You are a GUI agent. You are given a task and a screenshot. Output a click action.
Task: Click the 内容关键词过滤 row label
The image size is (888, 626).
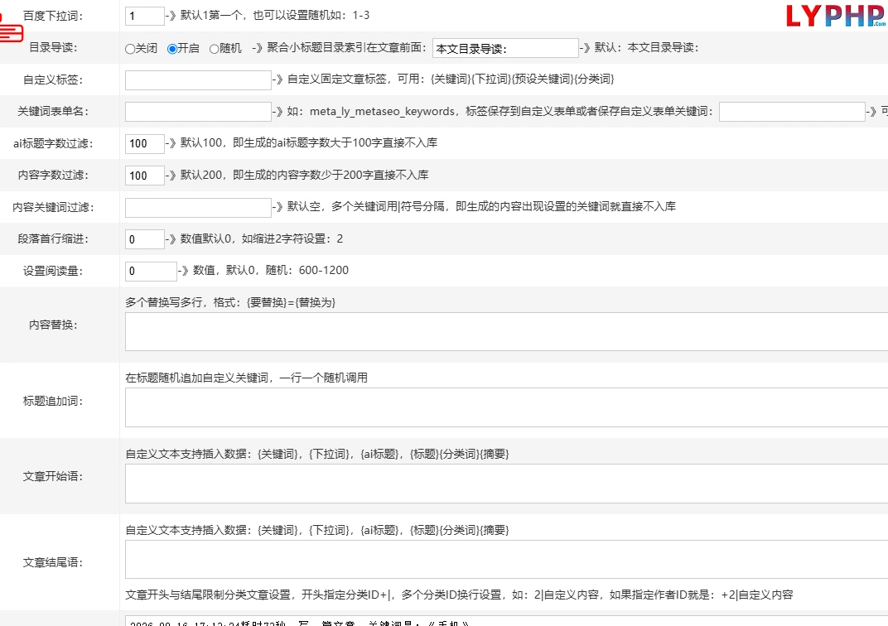(x=53, y=208)
